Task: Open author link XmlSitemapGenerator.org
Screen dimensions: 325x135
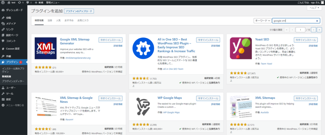Action: 78,58
